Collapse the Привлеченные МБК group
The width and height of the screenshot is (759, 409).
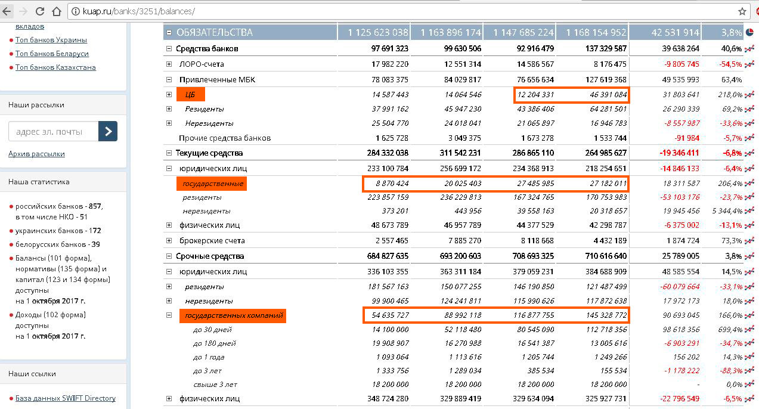[x=169, y=79]
